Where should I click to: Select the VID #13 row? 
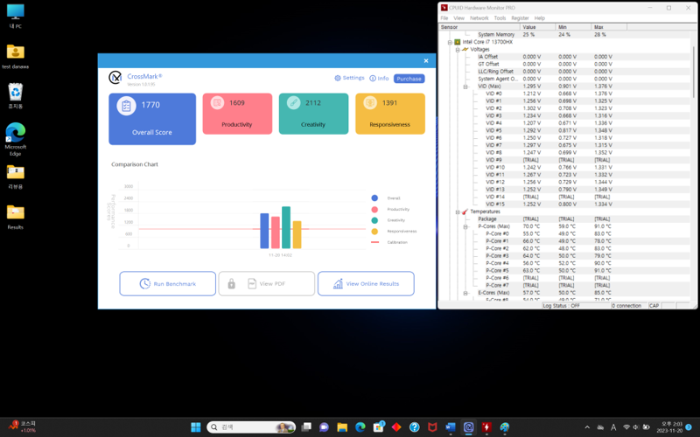pyautogui.click(x=564, y=190)
